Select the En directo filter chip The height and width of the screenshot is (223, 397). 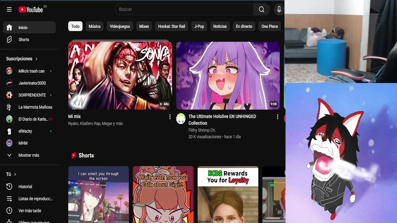tap(244, 26)
